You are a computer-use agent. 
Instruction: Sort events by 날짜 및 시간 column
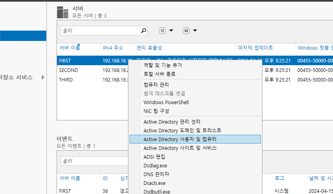pyautogui.click(x=321, y=178)
